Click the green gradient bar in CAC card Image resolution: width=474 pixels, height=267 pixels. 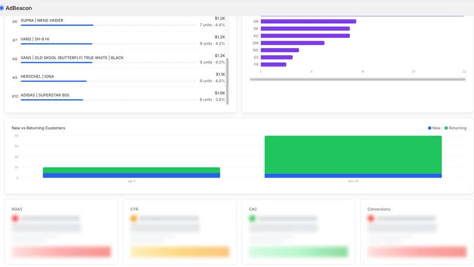pyautogui.click(x=299, y=252)
